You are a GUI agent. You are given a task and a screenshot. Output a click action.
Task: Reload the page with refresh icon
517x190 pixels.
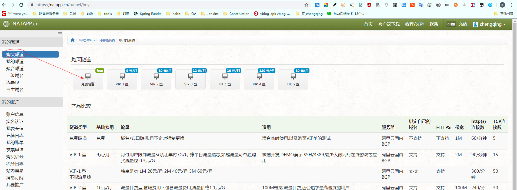coord(21,5)
